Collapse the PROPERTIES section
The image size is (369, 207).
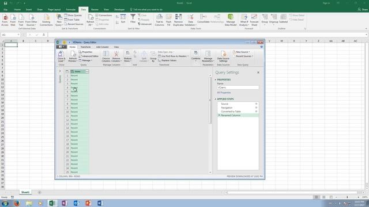(x=215, y=80)
